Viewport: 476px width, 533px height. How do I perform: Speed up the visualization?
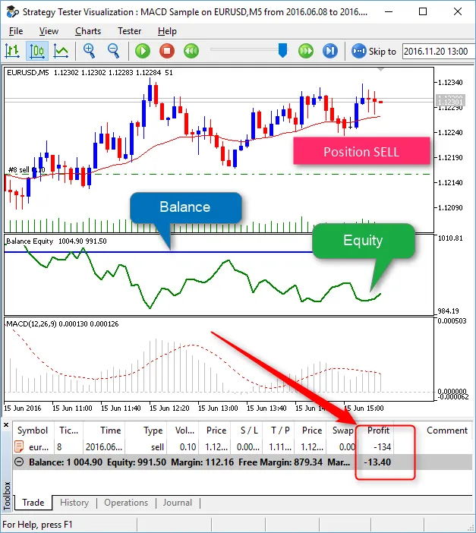point(306,51)
